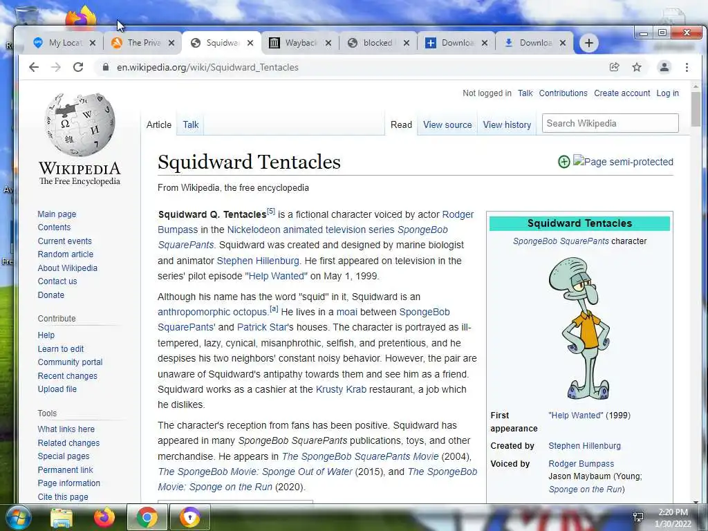Open the Permanent link in Tools

tap(65, 469)
